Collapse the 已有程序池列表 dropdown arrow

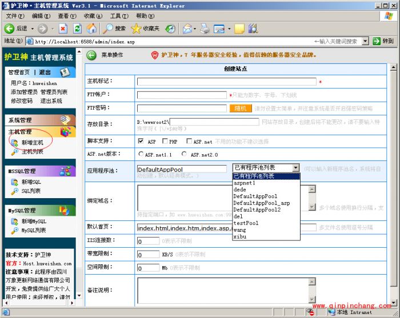295,168
